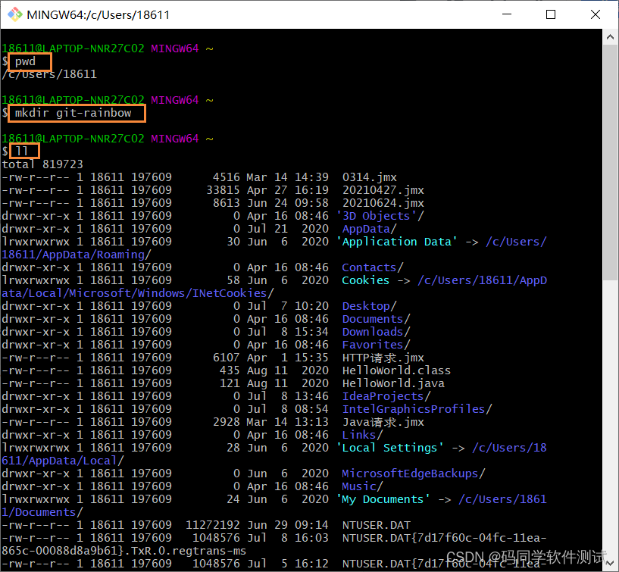Click the scrollbar down arrow
This screenshot has width=619, height=572.
tap(610, 562)
